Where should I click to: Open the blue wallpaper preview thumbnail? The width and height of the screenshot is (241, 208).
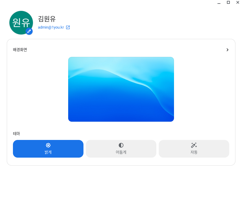pyautogui.click(x=121, y=89)
